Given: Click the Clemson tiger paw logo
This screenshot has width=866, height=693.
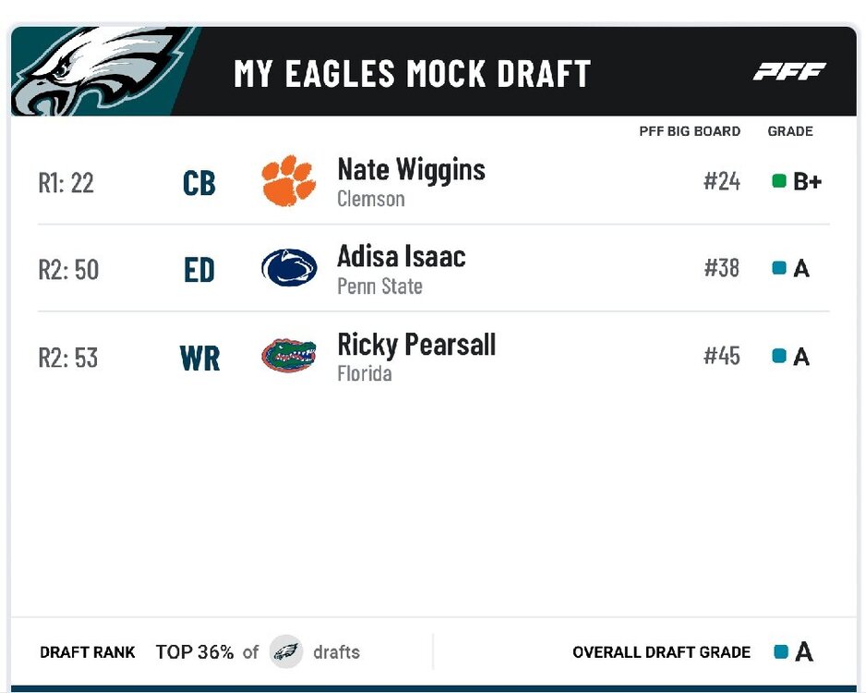Looking at the screenshot, I should [289, 181].
